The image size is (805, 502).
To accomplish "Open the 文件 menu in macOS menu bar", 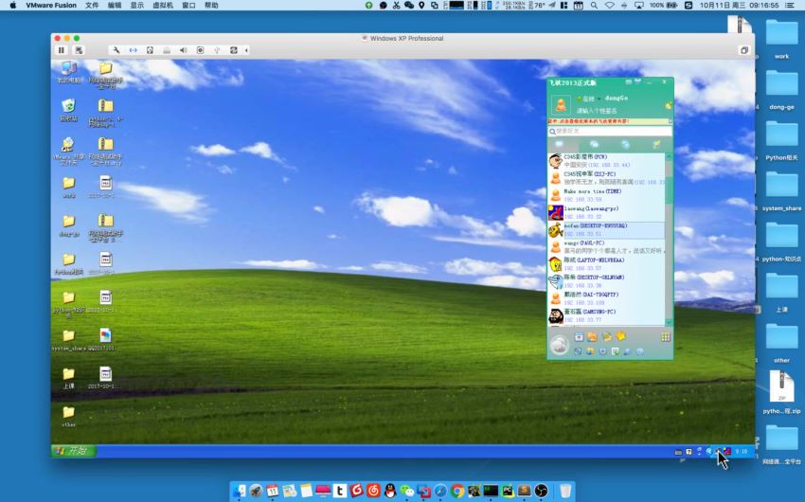I will (x=91, y=5).
